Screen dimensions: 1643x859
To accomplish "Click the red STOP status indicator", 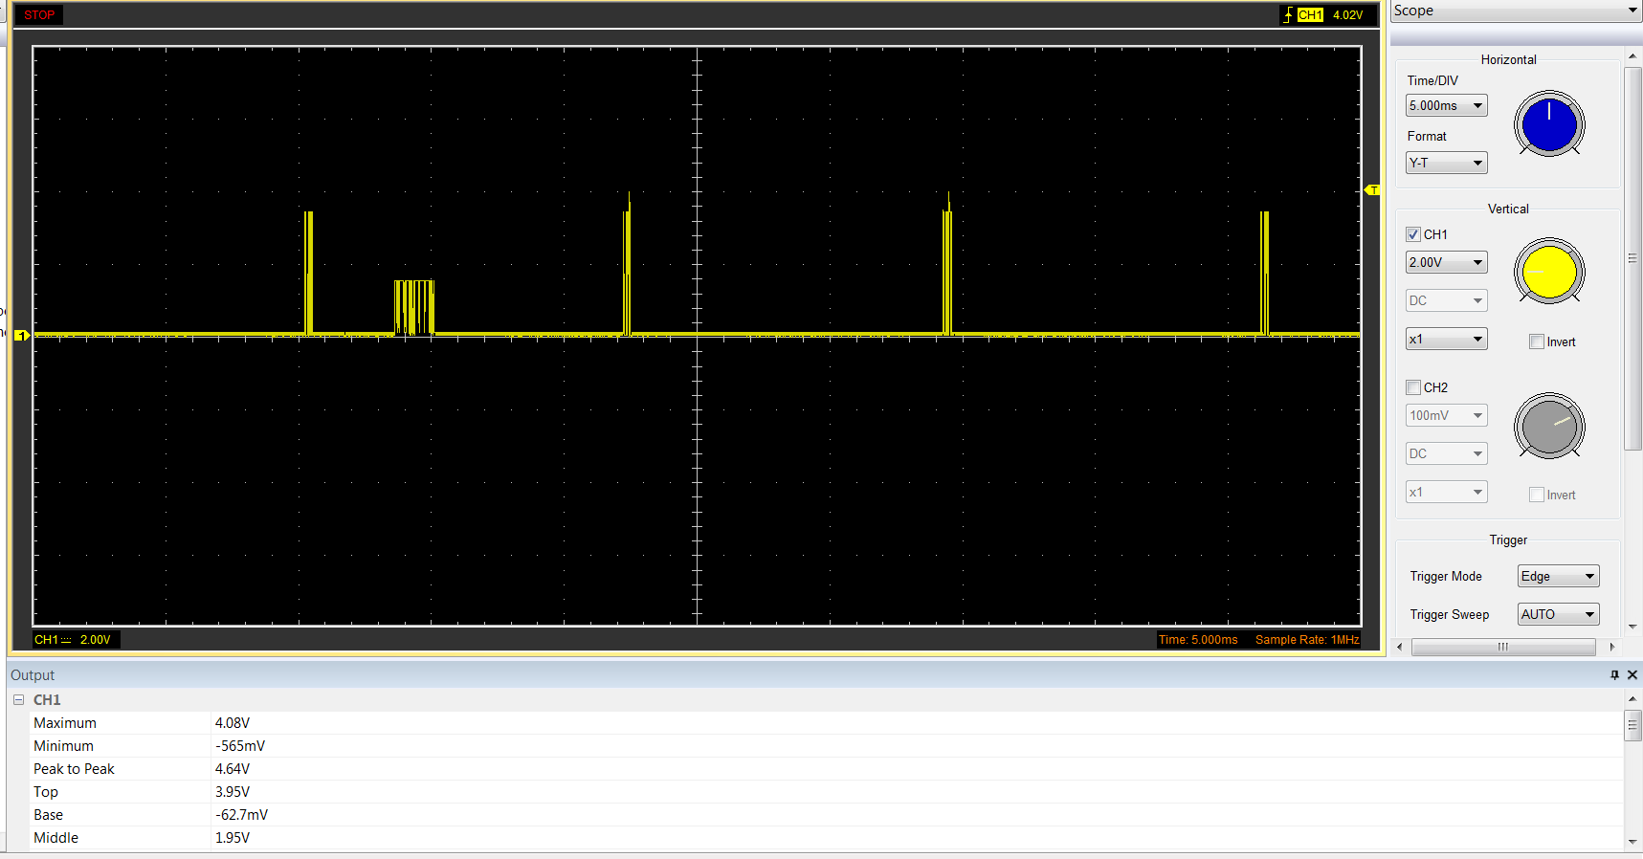I will [x=39, y=15].
